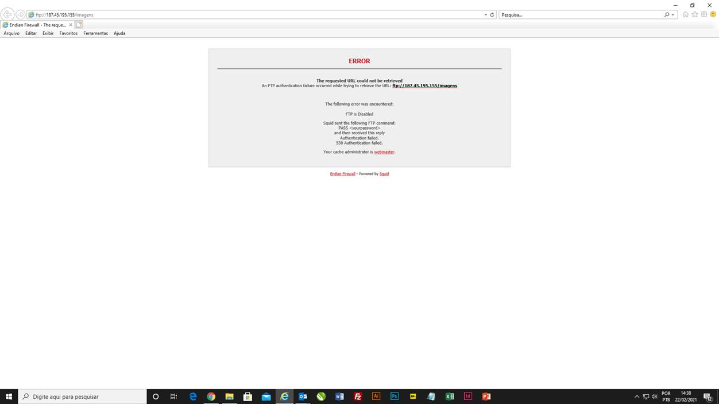Click the search magnifier icon
Screen dimensions: 719x404
[667, 15]
